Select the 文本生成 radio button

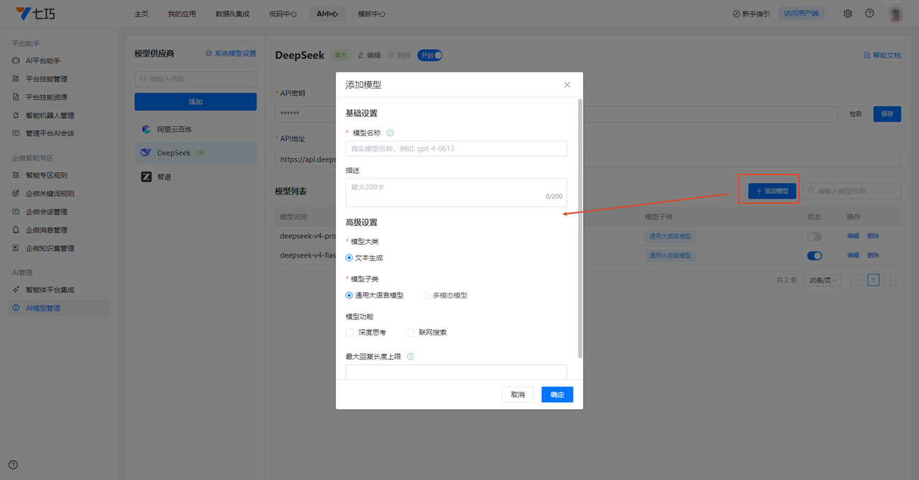click(350, 258)
